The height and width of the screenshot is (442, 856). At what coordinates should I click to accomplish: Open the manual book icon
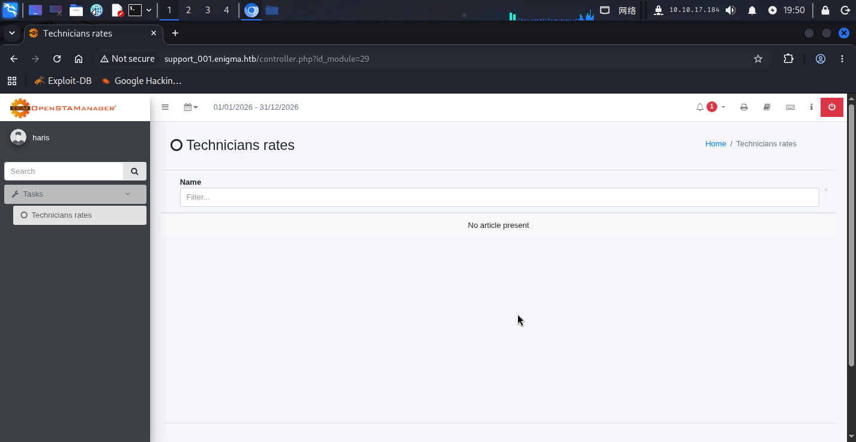pos(767,107)
